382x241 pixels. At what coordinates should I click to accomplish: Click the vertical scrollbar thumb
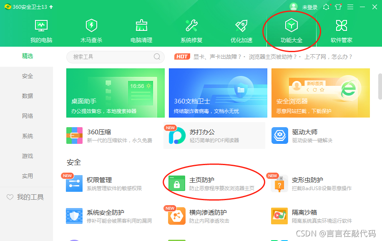[x=380, y=86]
